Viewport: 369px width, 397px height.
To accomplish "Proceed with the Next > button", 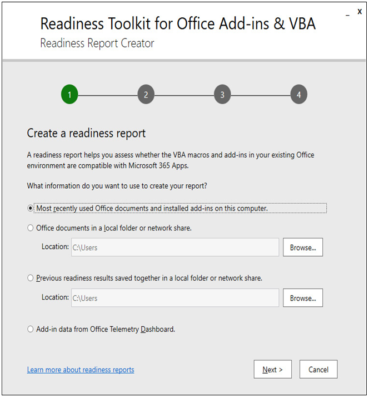I will [x=273, y=369].
